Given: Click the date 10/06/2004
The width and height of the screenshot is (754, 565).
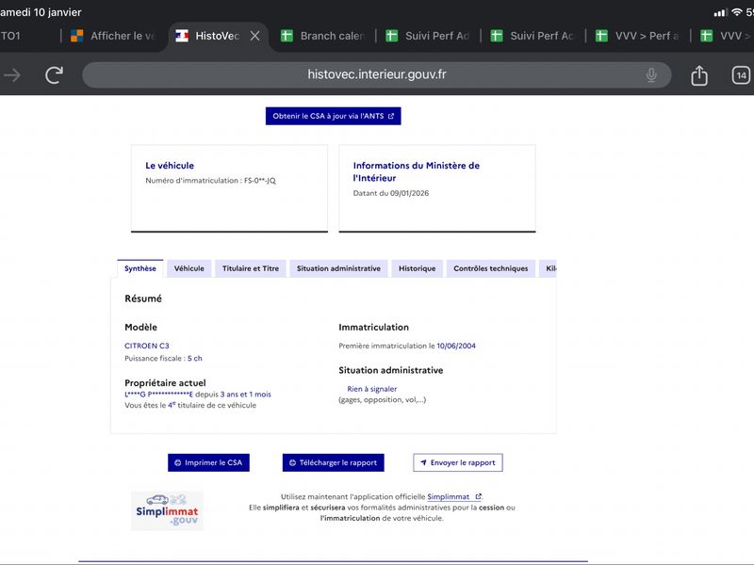Looking at the screenshot, I should pos(456,346).
